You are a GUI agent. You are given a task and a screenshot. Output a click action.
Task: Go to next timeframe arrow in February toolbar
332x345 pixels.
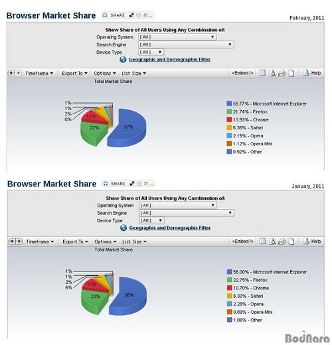19,73
